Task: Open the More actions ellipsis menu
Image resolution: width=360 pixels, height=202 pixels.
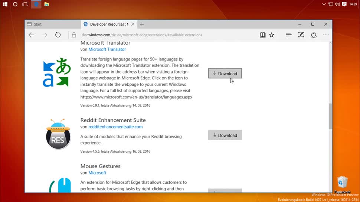Action: pos(326,35)
